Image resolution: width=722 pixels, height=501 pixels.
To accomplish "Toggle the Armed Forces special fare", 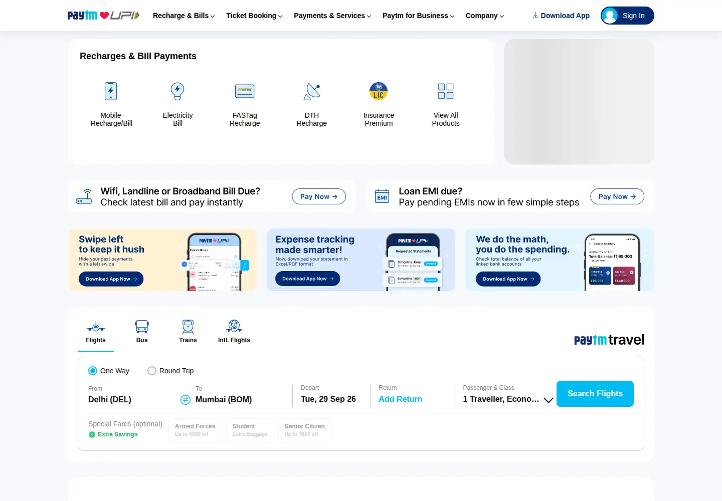I will 196,430.
